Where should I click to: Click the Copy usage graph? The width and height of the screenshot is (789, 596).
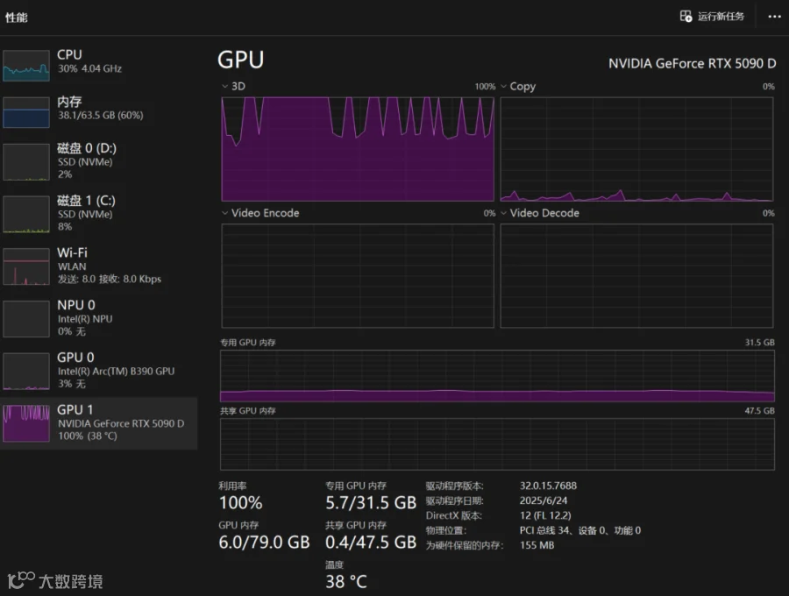pyautogui.click(x=636, y=149)
